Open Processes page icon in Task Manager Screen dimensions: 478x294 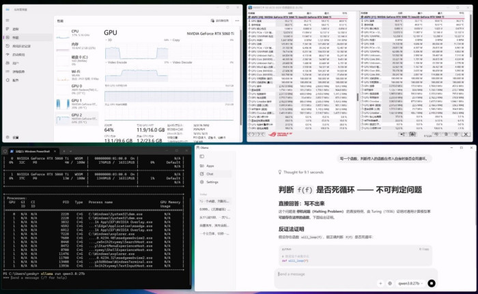pos(8,29)
